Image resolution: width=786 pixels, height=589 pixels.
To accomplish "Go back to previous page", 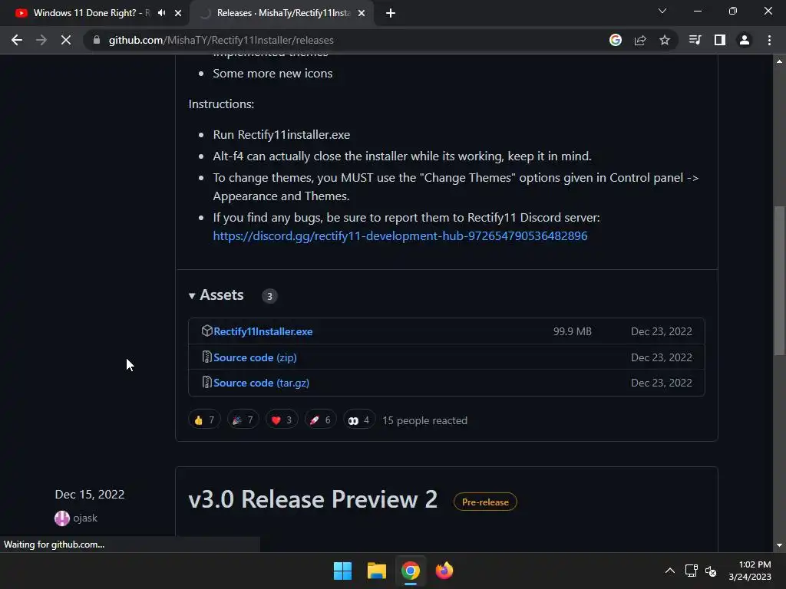I will tap(17, 40).
